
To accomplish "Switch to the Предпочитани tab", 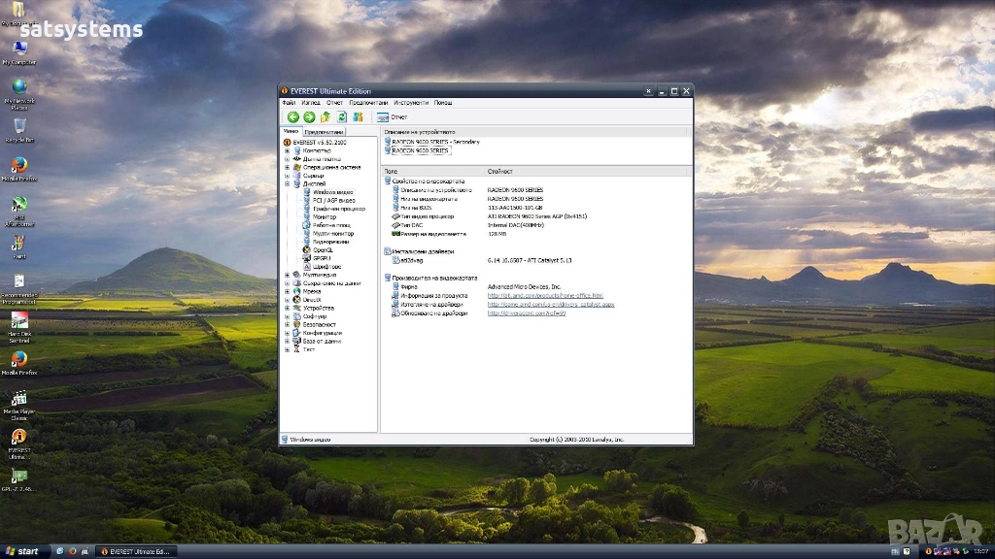I will tap(324, 132).
